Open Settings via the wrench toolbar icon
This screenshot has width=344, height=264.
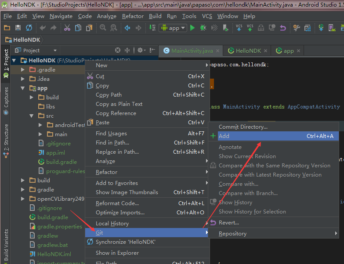point(297,28)
